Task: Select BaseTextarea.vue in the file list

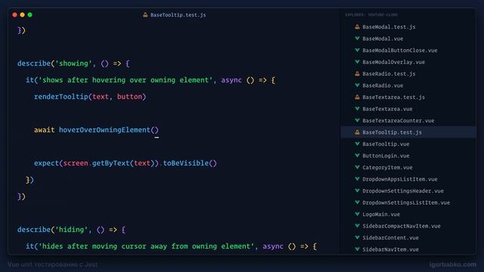Action: tap(387, 109)
